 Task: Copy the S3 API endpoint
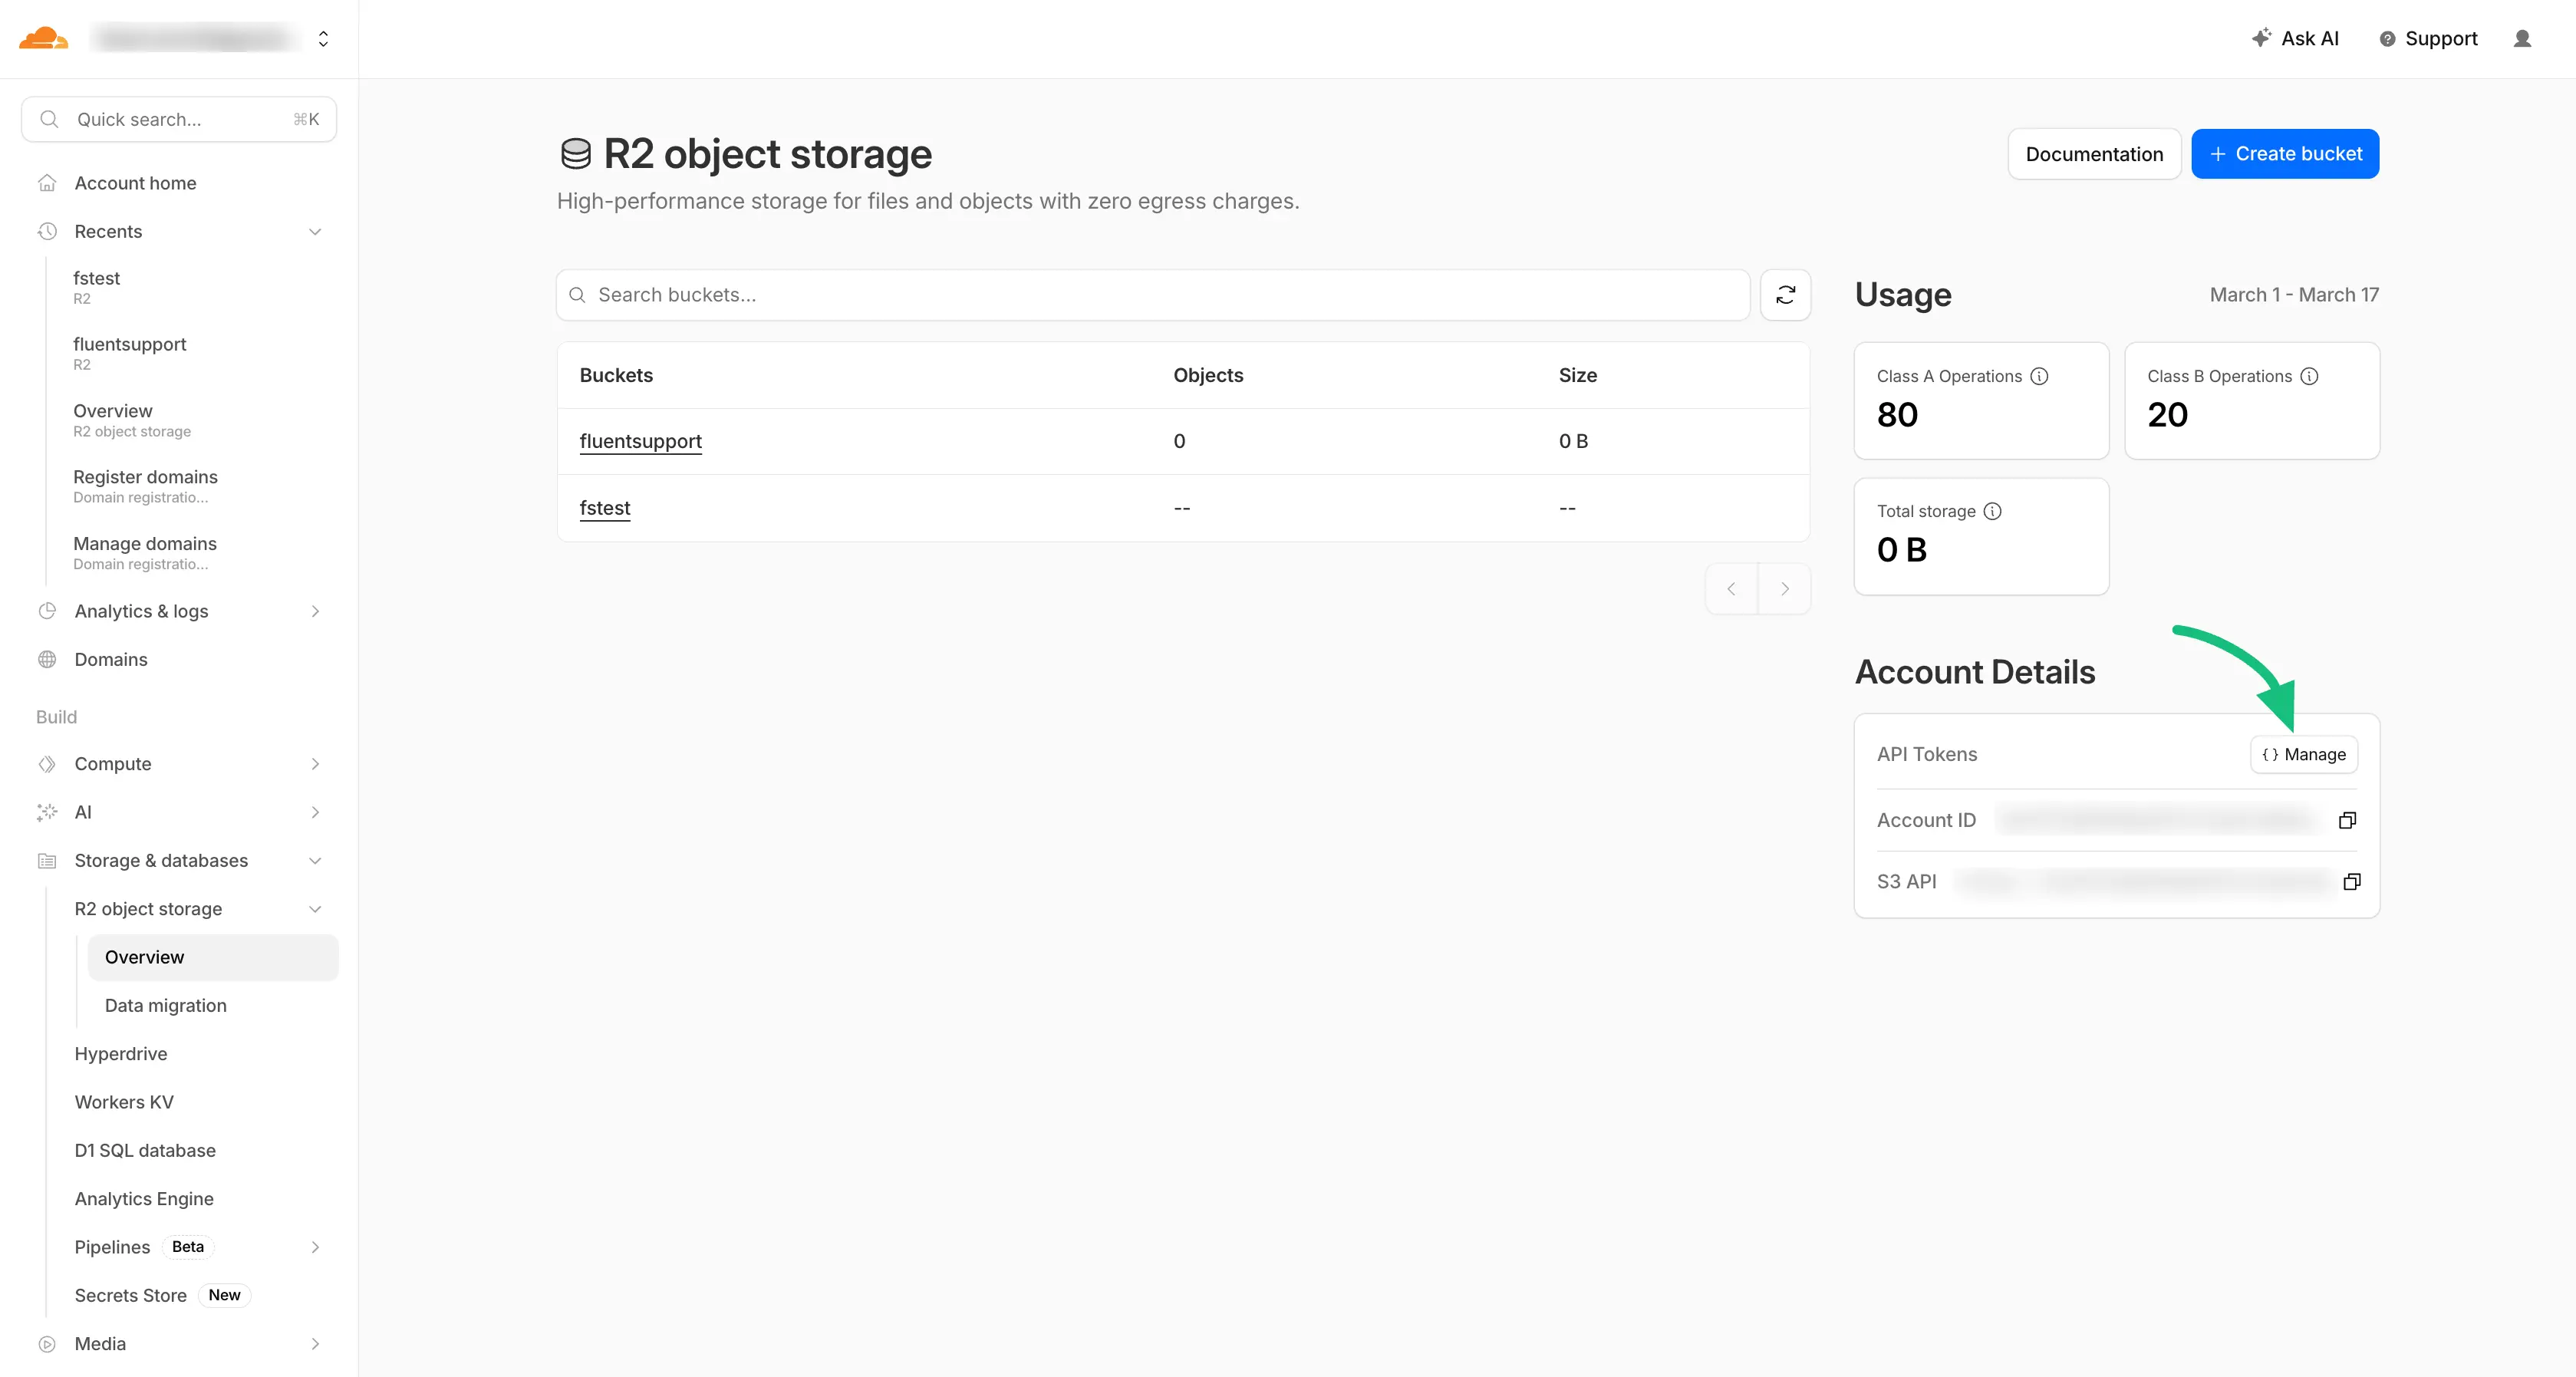pos(2351,881)
